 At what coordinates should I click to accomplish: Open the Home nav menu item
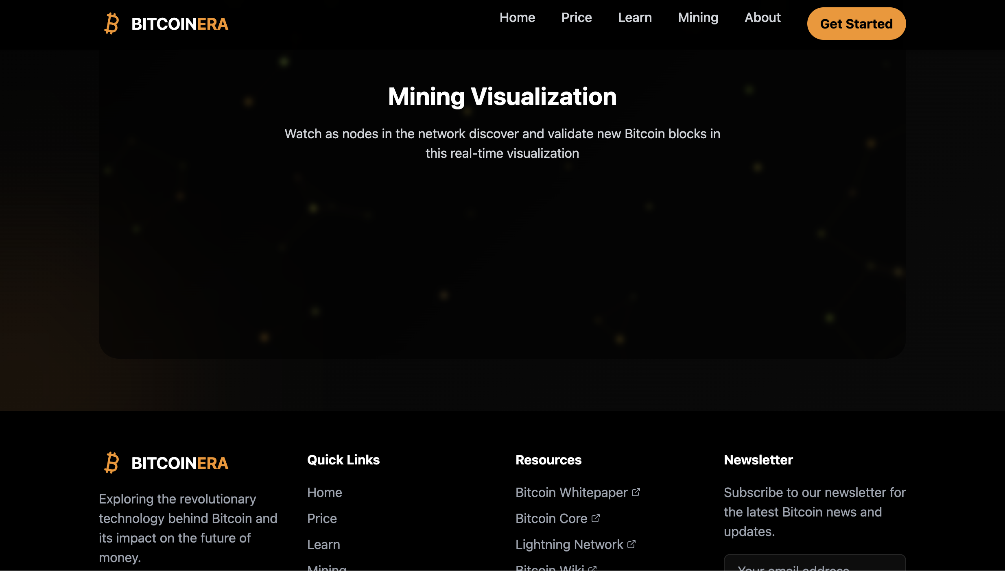pos(517,17)
